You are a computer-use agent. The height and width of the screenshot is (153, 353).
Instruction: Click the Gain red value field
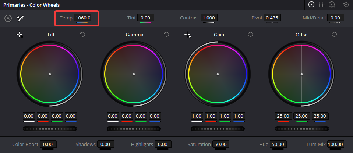(211, 116)
